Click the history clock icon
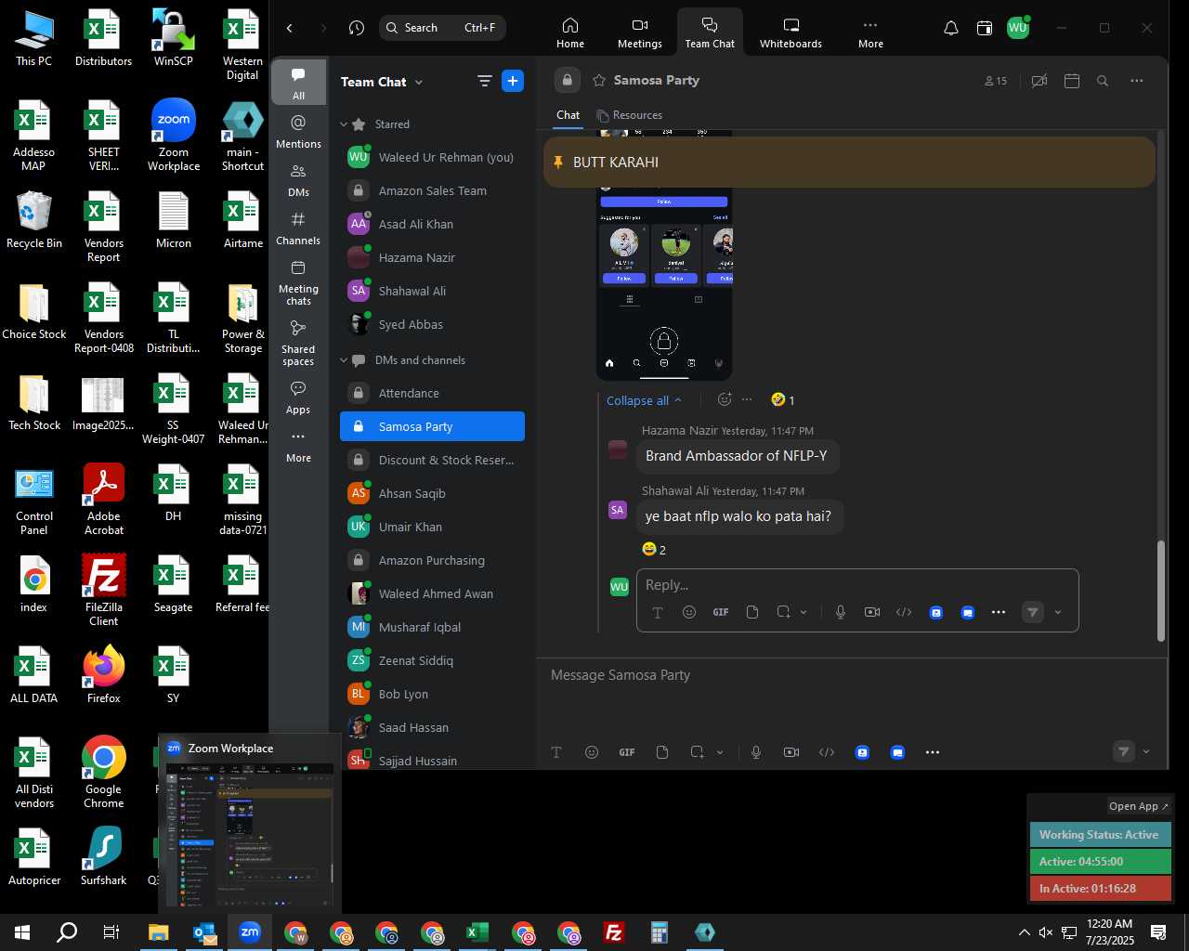The height and width of the screenshot is (951, 1189). (357, 28)
